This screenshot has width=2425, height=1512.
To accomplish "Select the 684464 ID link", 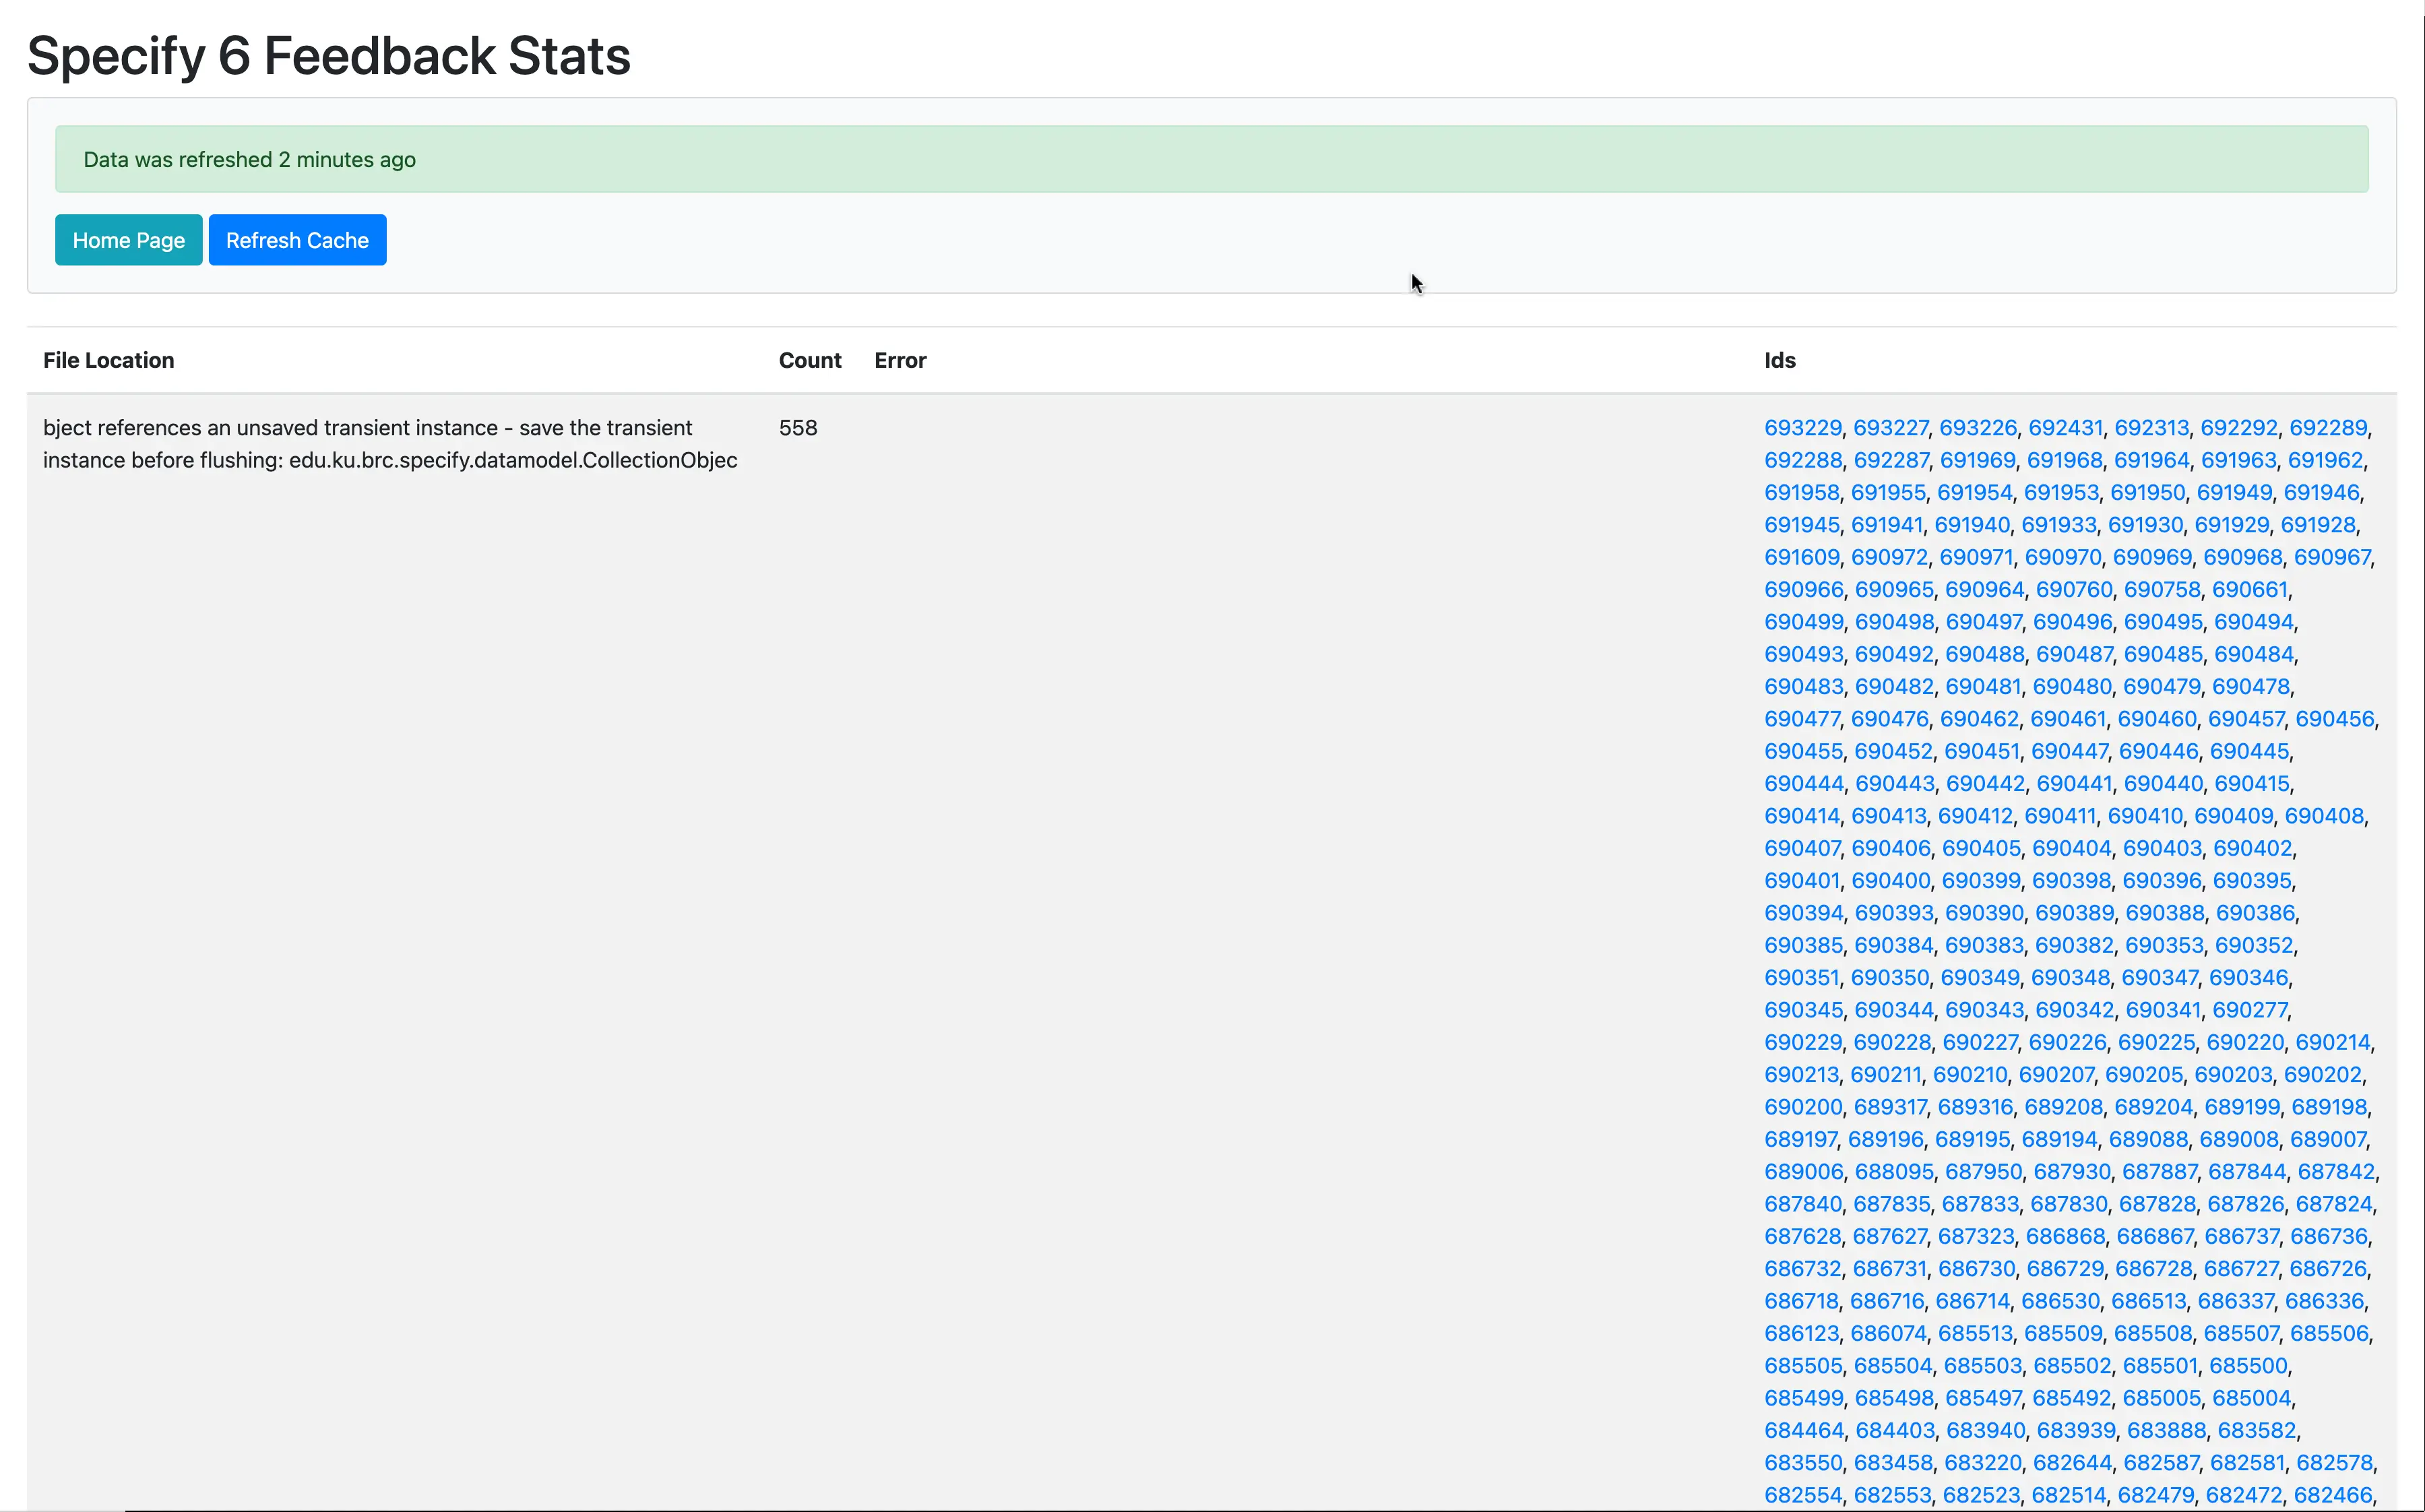I will pyautogui.click(x=1803, y=1430).
